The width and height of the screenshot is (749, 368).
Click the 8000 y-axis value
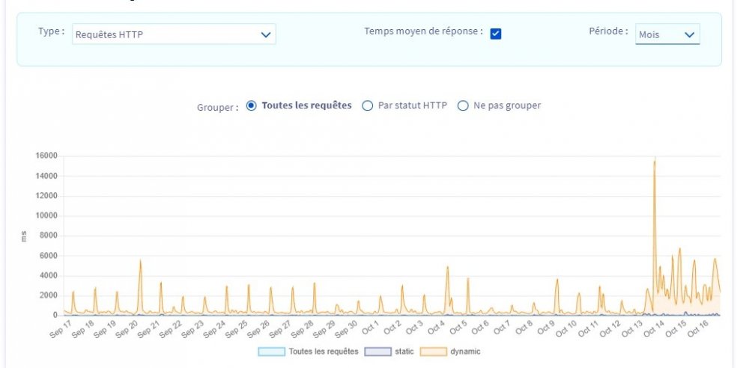[x=48, y=236]
